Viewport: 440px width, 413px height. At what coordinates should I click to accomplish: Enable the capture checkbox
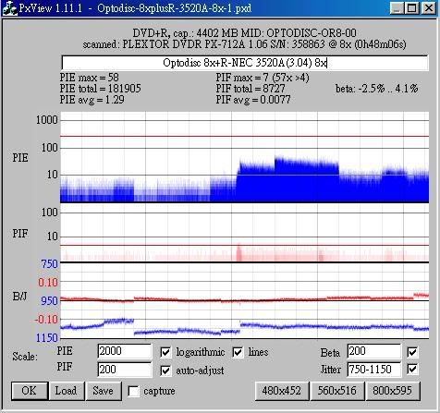tap(133, 391)
